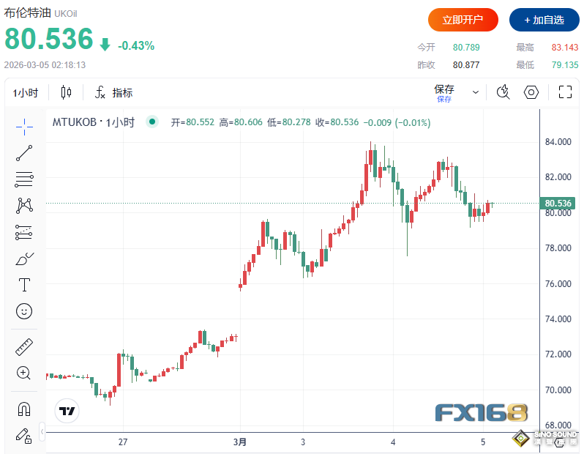Toggle fullscreen mode for the chart
The width and height of the screenshot is (584, 454).
pos(565,92)
